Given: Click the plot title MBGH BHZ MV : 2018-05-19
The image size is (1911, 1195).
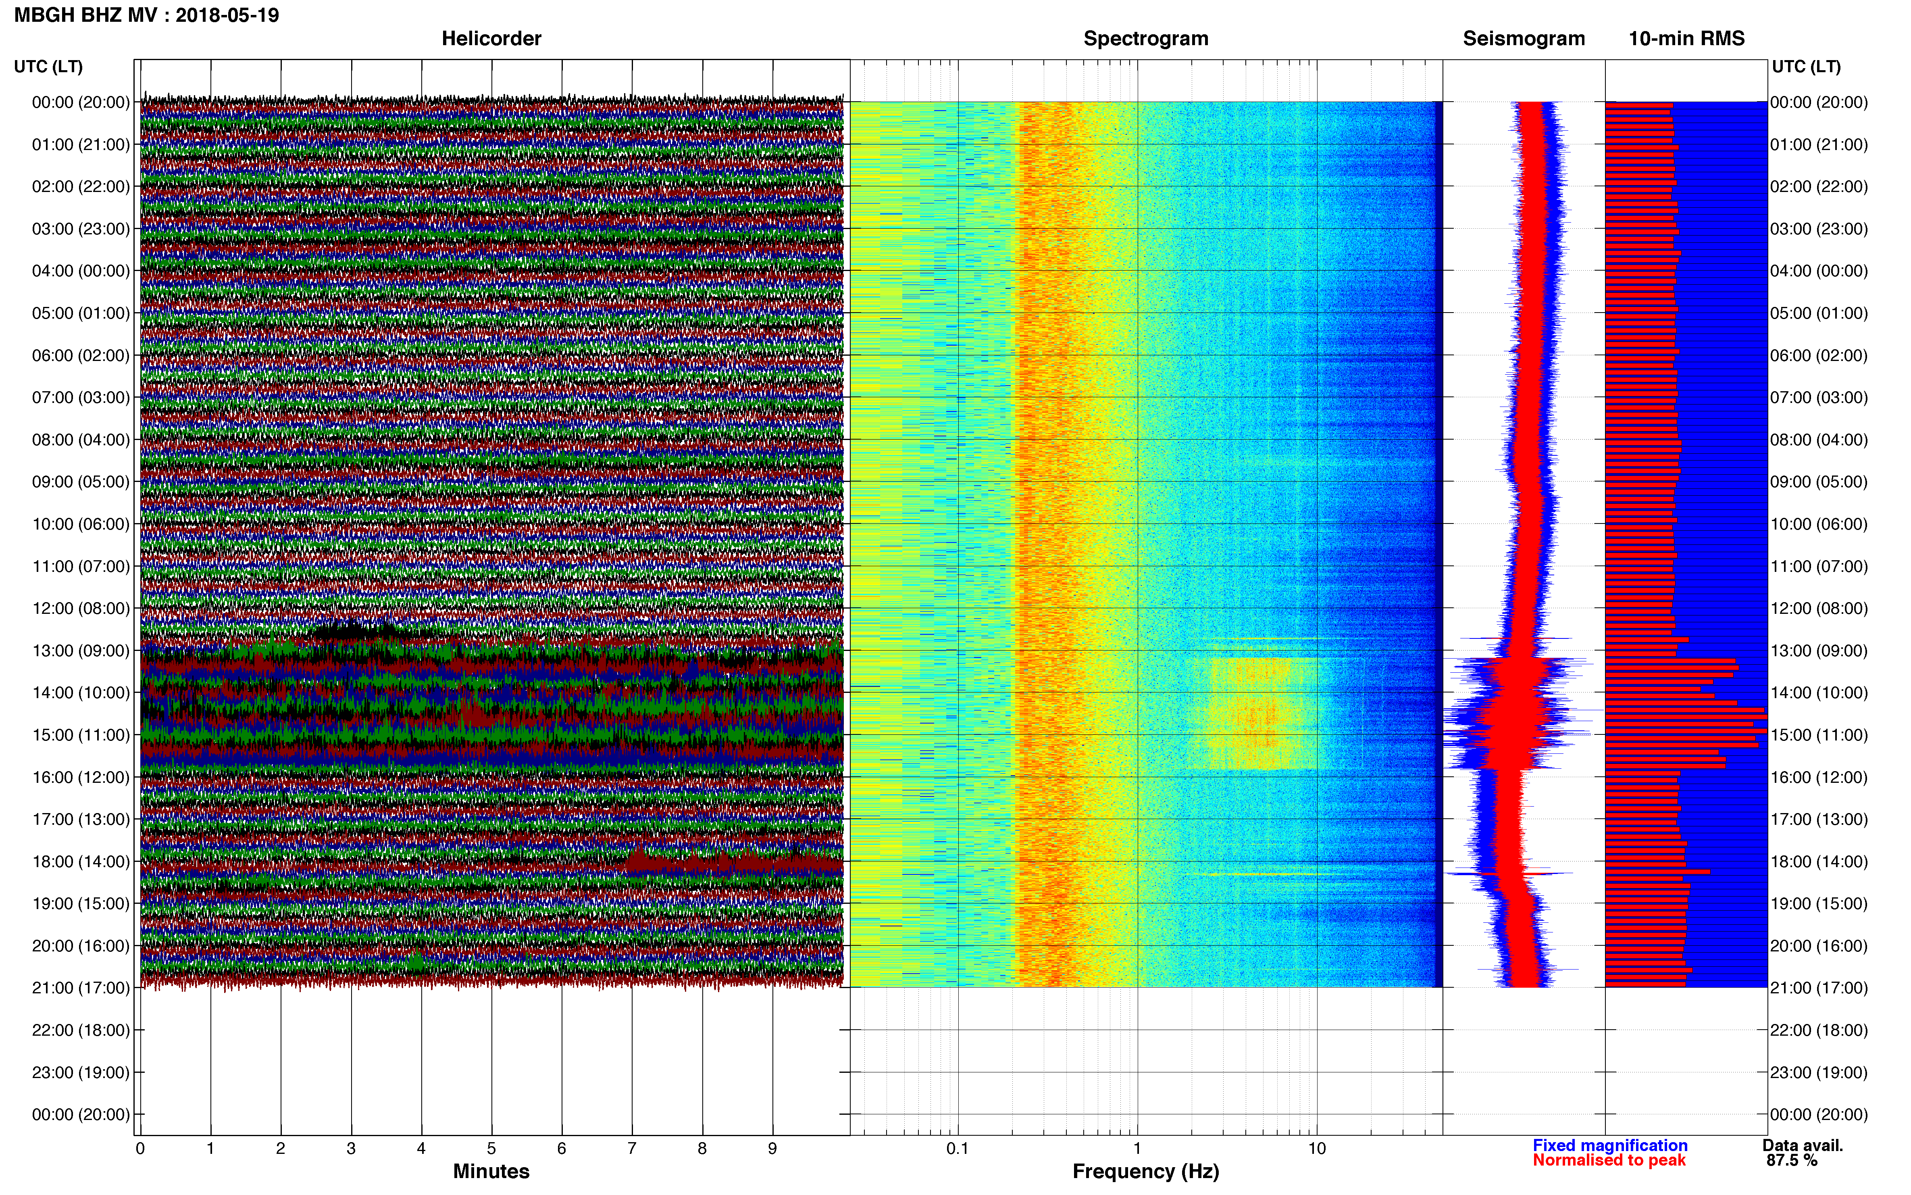Looking at the screenshot, I should click(146, 15).
